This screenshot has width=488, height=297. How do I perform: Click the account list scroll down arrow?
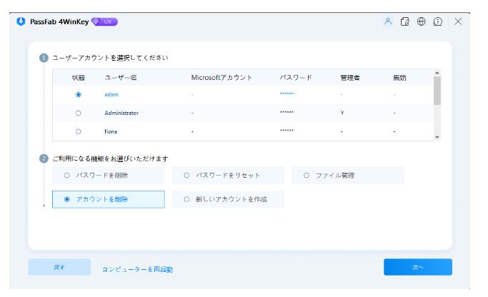437,137
